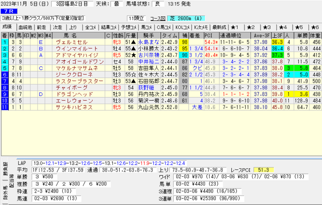
Task: Click the yellow 98 rating cell
Action: [x=185, y=42]
